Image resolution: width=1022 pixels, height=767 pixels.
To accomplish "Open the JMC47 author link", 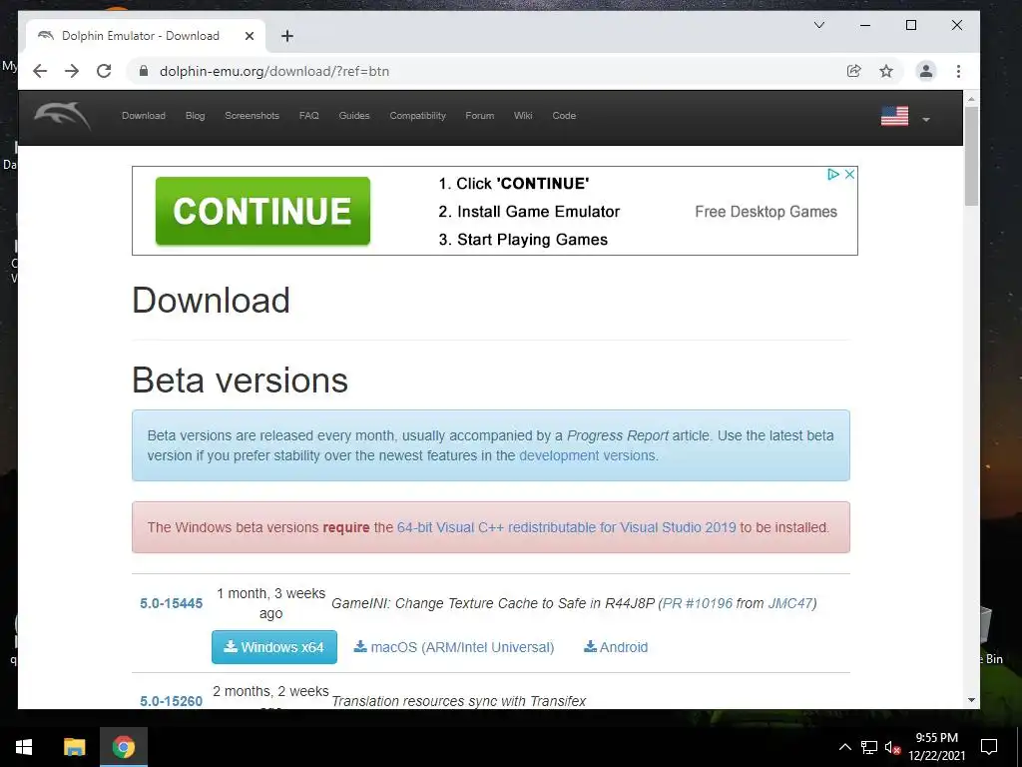I will (x=790, y=603).
